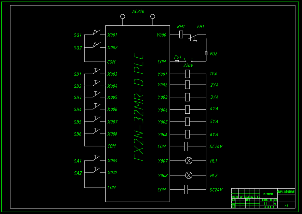302x214 pixels.
Task: Select the SB6 pushbutton contact symbol
Action: coord(97,131)
